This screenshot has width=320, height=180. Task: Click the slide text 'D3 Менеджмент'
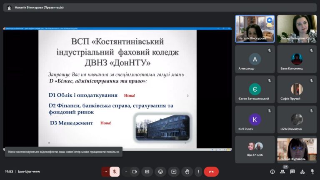click(x=71, y=123)
